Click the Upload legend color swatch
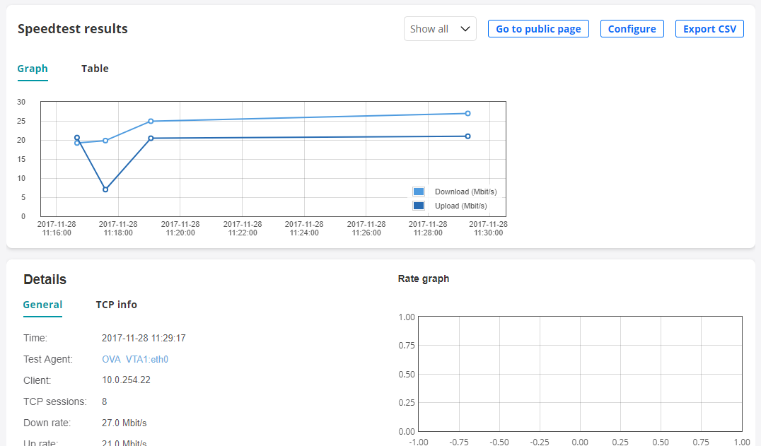The width and height of the screenshot is (761, 446). pos(419,206)
